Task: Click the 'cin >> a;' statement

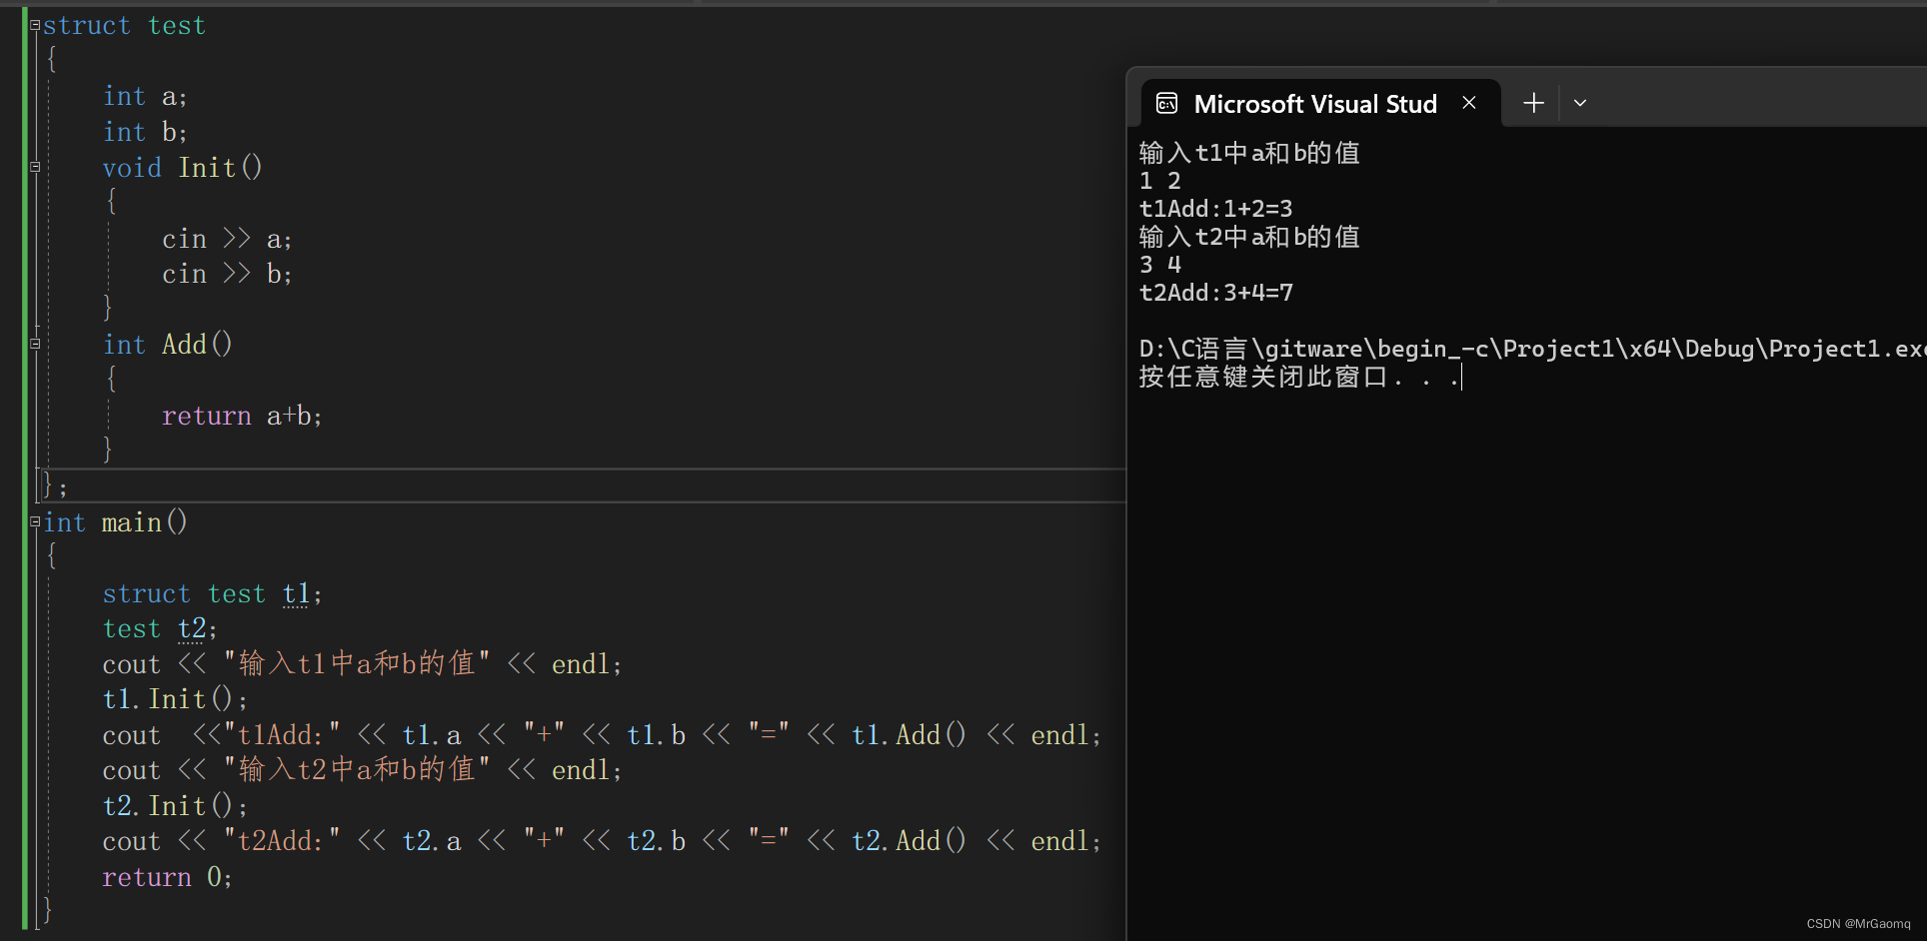Action: pos(227,239)
